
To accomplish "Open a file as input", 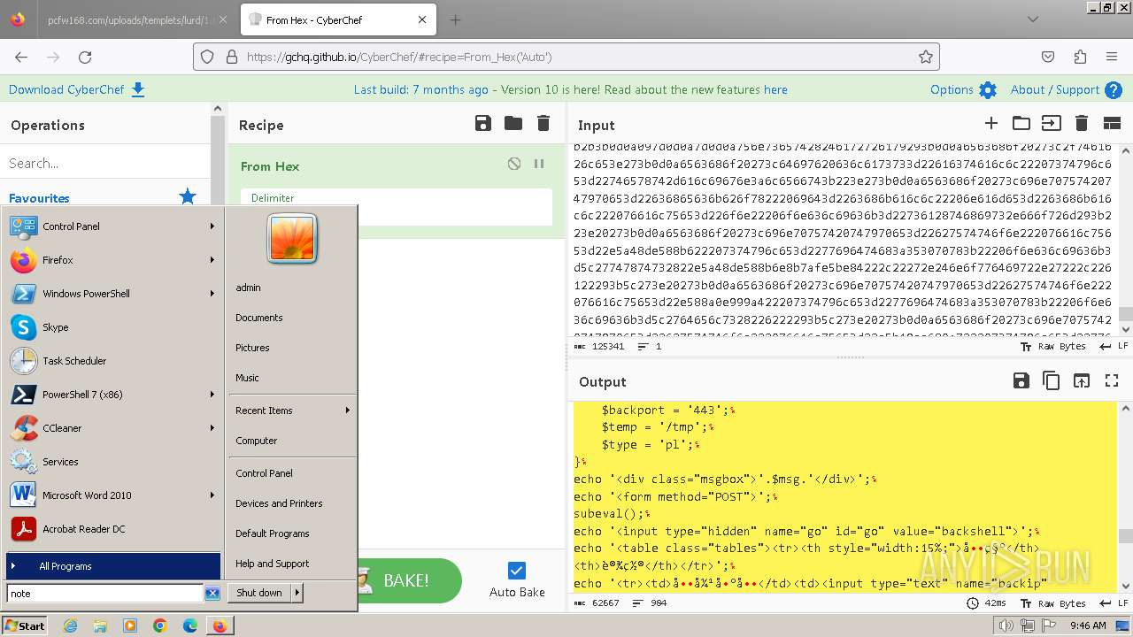I will 1051,123.
